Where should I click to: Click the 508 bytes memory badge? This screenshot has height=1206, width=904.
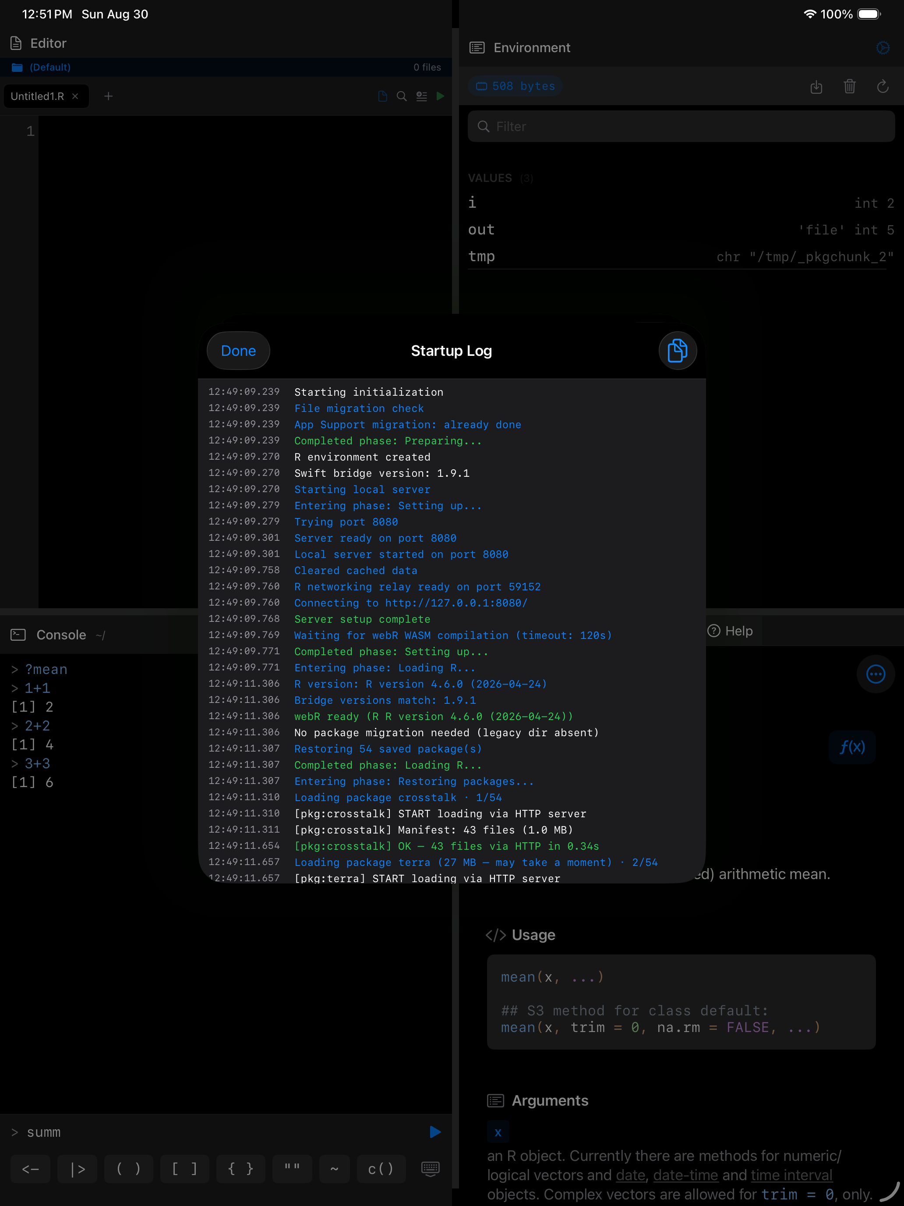(x=516, y=85)
